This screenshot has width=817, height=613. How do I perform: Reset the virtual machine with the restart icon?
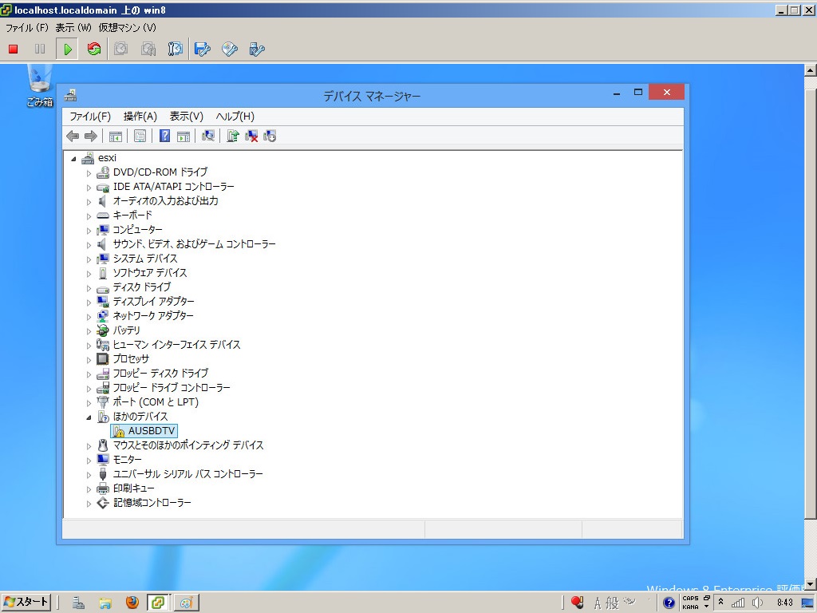coord(94,49)
